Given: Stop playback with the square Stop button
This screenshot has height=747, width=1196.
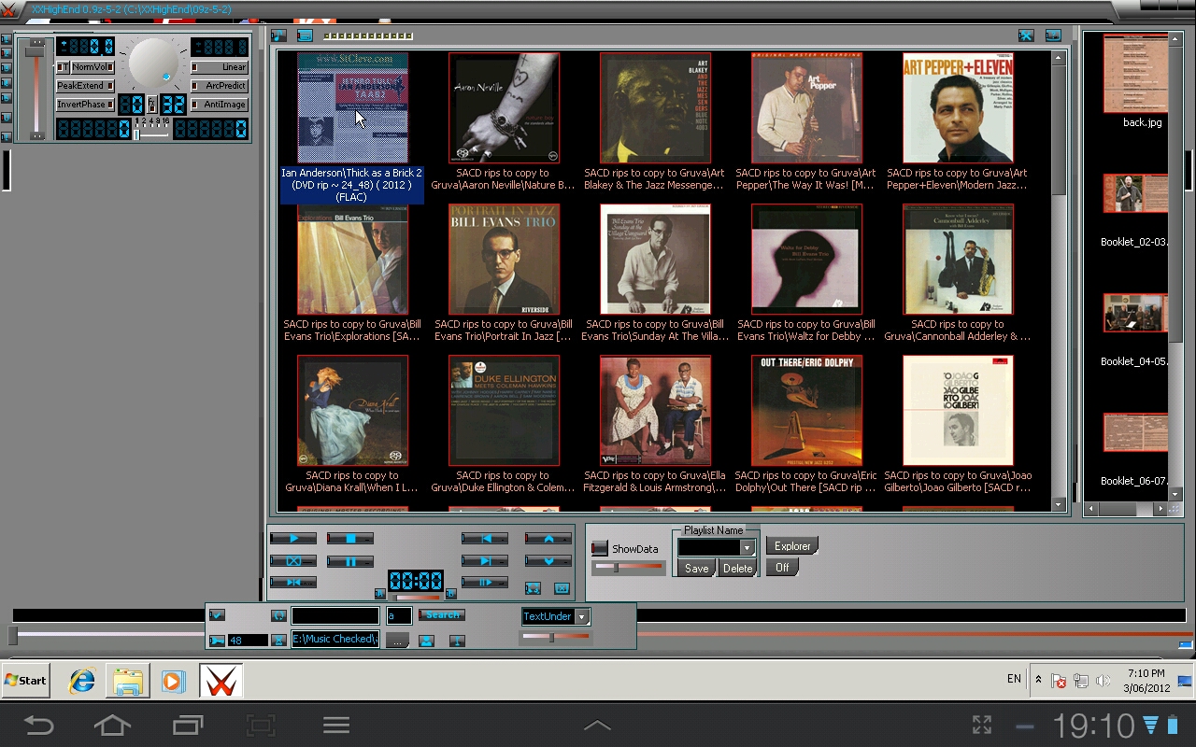Looking at the screenshot, I should point(350,538).
